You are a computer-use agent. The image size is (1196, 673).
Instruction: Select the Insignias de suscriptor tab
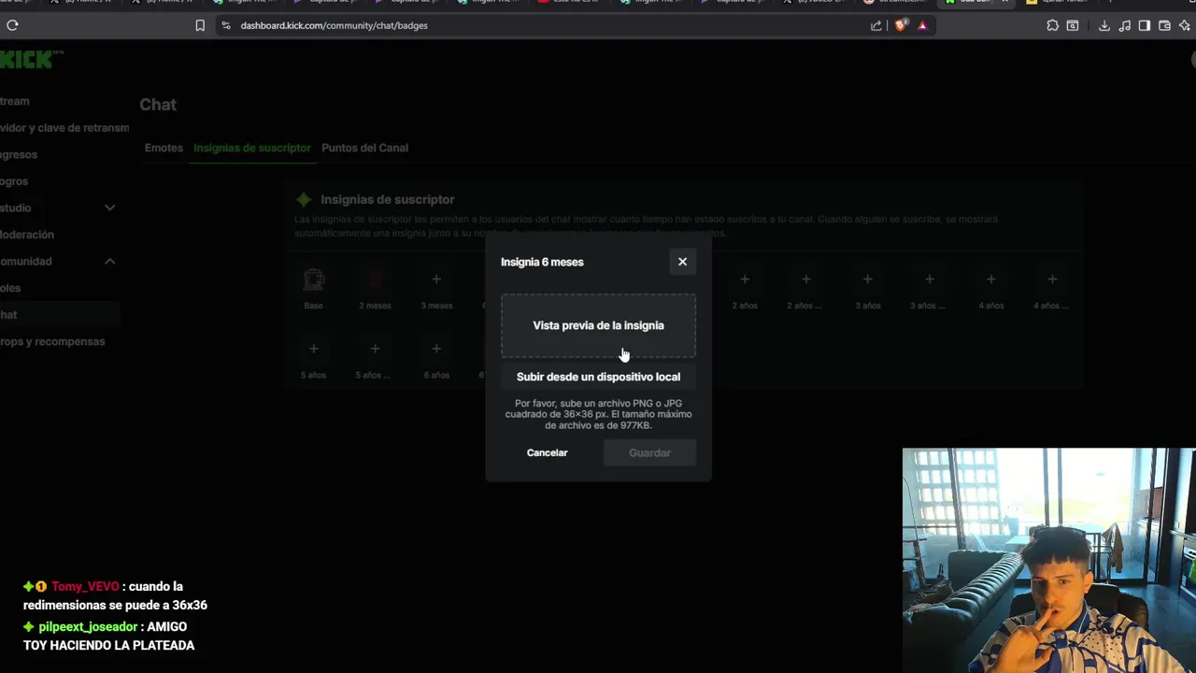coord(252,148)
